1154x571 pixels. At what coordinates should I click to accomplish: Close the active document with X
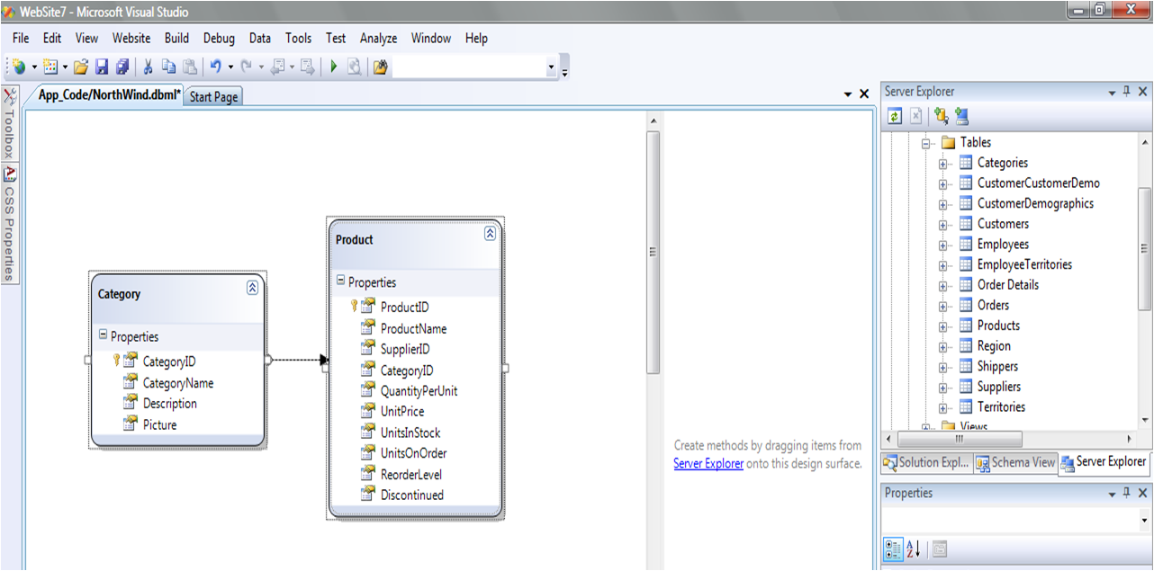click(864, 94)
